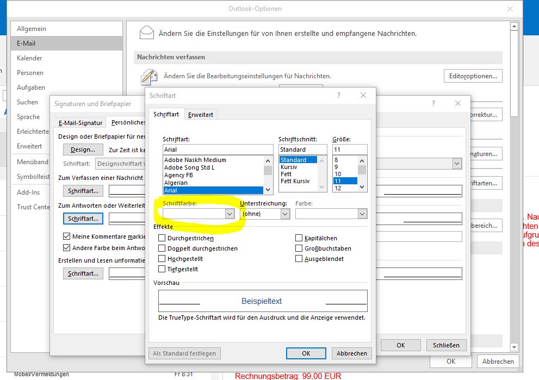Click the Design... button

point(83,149)
